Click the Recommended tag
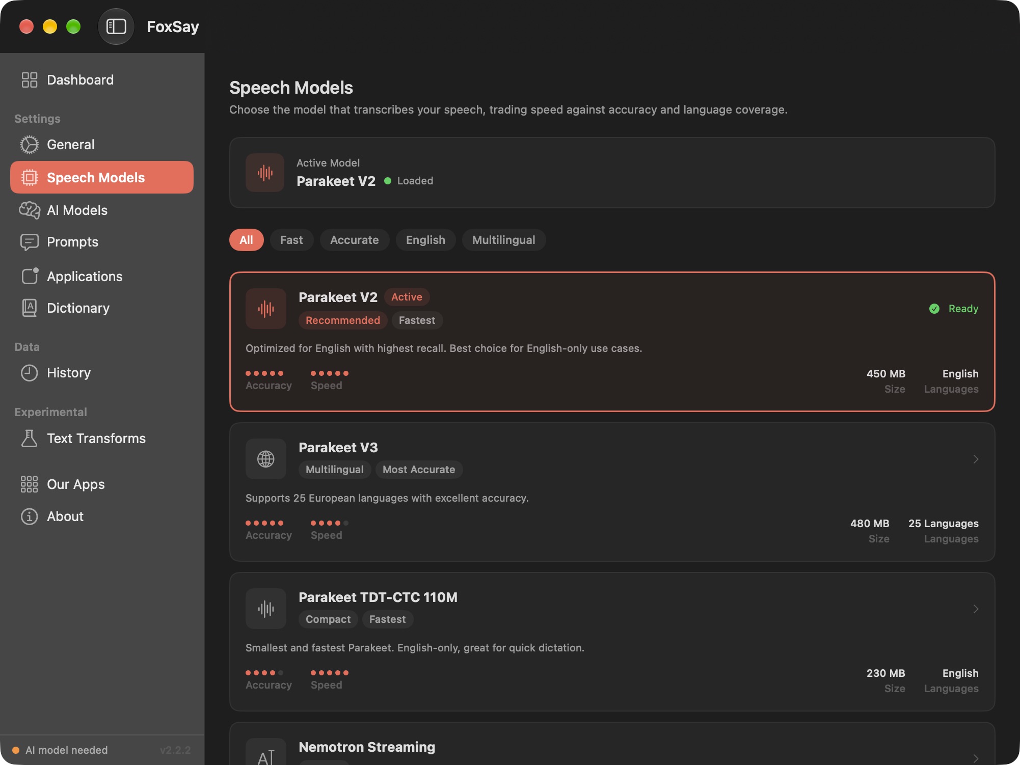The image size is (1020, 765). click(x=343, y=320)
